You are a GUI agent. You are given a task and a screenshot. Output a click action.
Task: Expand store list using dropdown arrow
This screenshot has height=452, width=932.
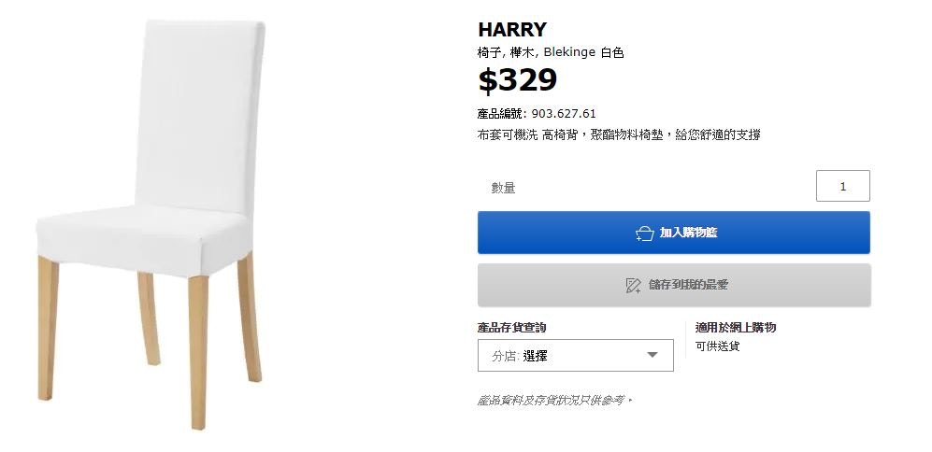(652, 355)
